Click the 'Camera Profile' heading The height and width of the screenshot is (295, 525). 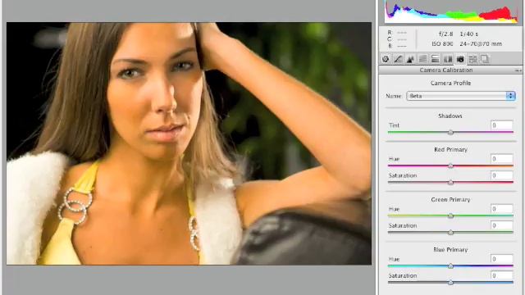click(450, 84)
